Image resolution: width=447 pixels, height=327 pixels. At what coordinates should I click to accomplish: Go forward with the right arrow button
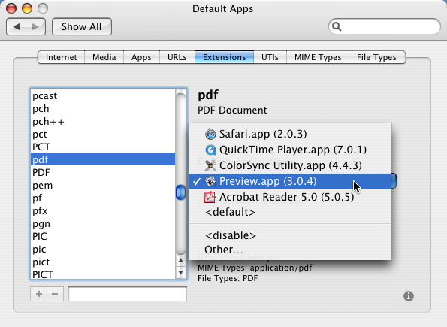coord(35,26)
